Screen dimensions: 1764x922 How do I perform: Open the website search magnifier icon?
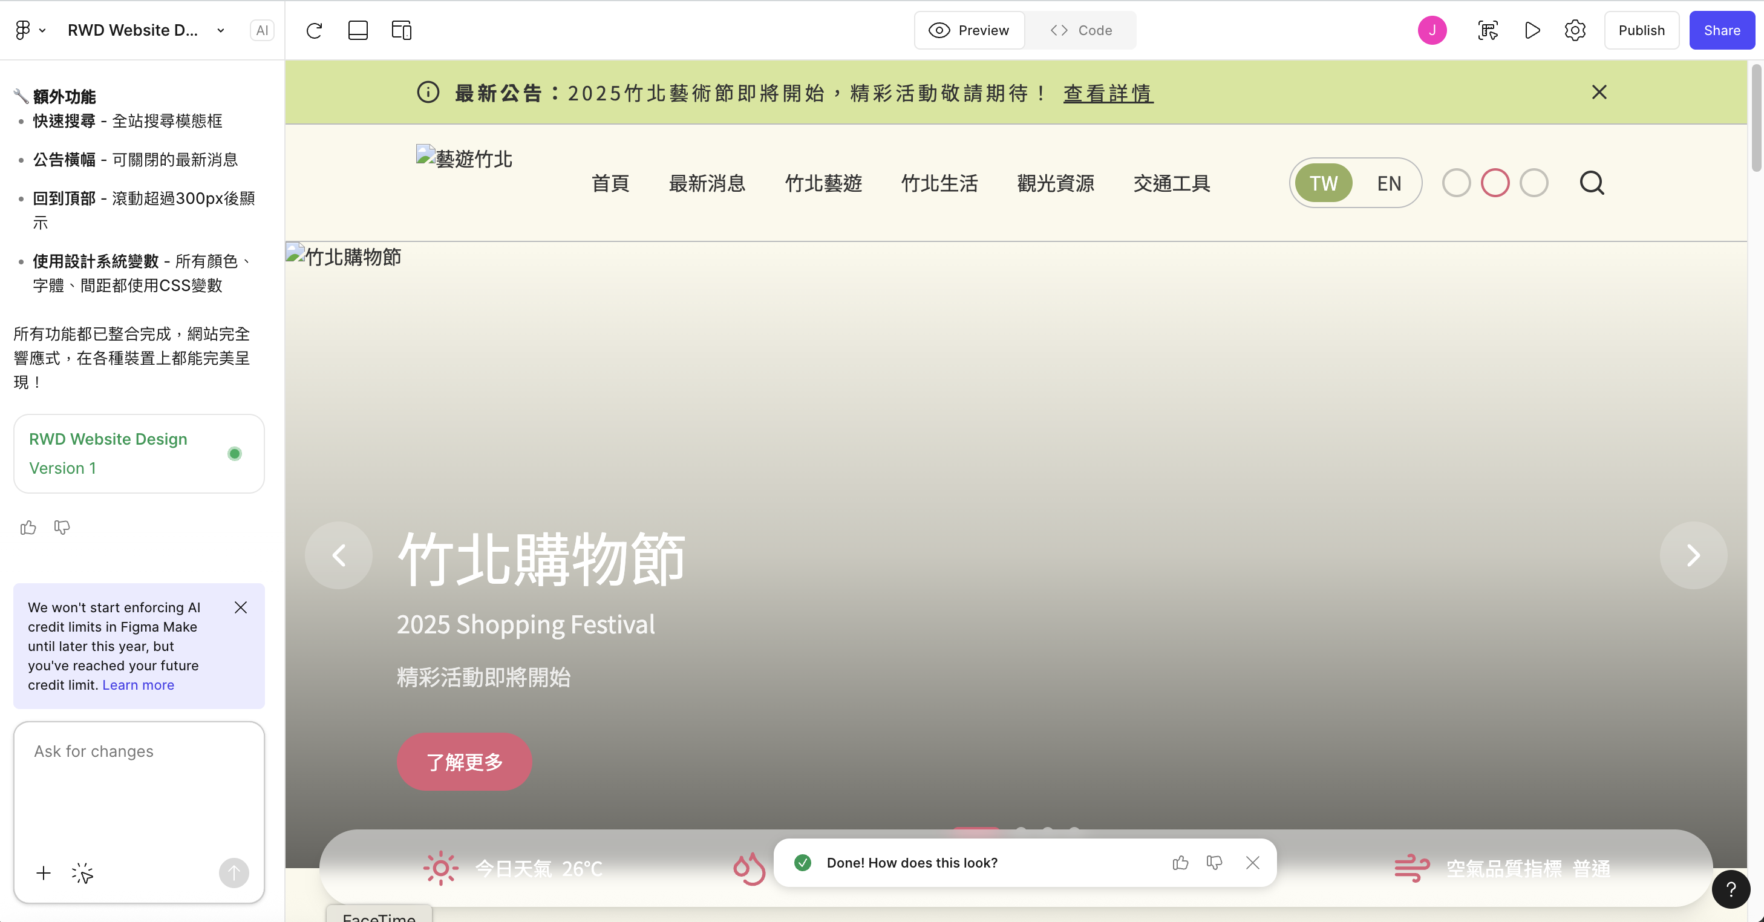(1592, 183)
